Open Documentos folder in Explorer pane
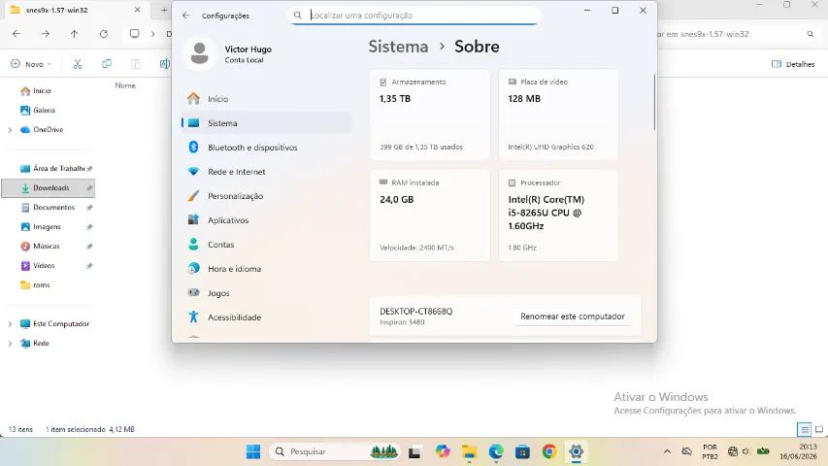This screenshot has width=828, height=466. pyautogui.click(x=49, y=208)
